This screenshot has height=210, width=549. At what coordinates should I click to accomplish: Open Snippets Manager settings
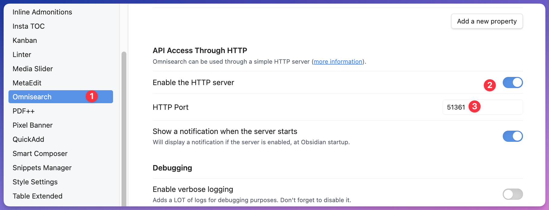(42, 168)
